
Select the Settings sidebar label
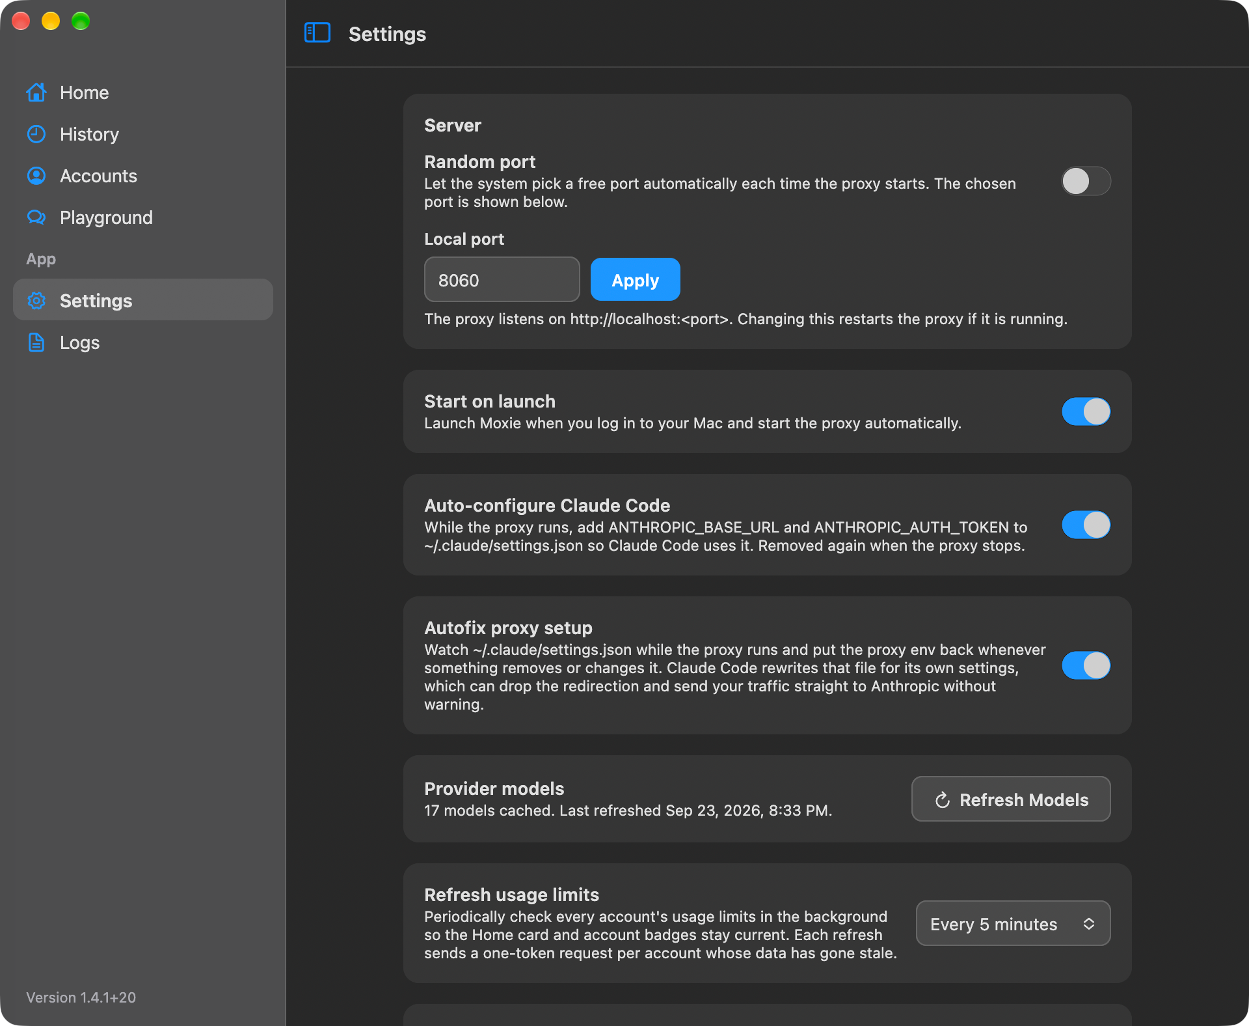pyautogui.click(x=96, y=301)
